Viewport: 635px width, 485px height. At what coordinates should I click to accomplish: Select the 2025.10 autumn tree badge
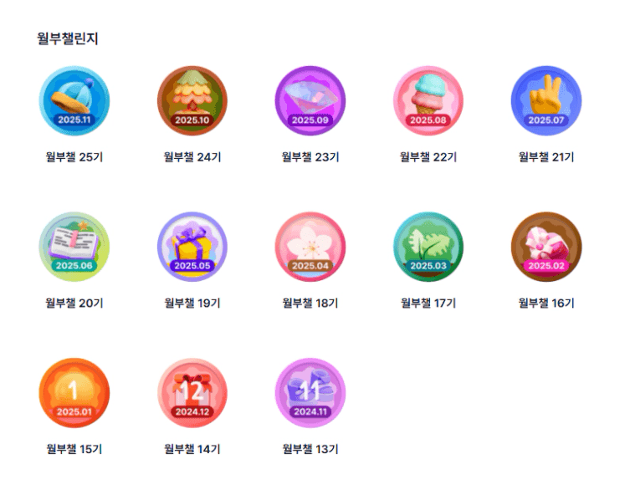point(192,101)
